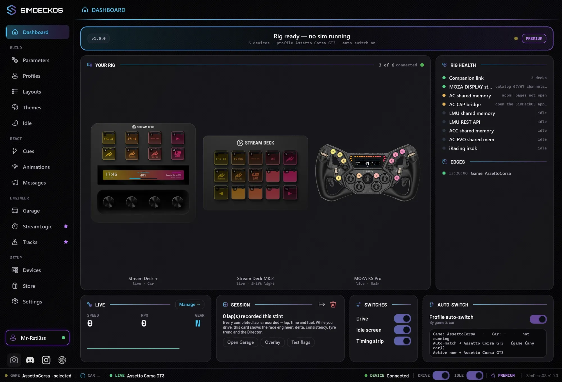This screenshot has height=382, width=562.
Task: Open the Mr-Rstl3ss user account button
Action: click(37, 338)
